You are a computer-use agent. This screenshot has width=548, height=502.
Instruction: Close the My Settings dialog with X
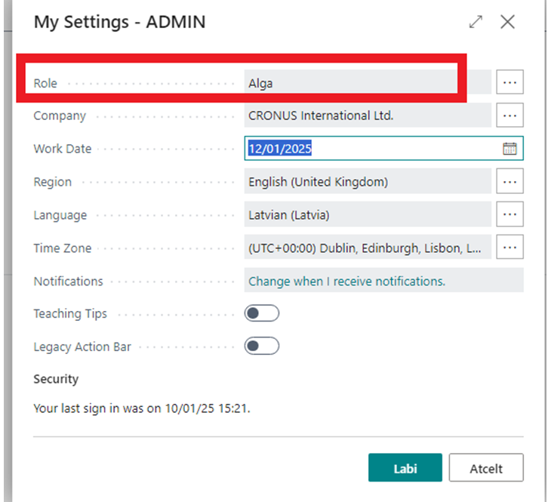[508, 22]
